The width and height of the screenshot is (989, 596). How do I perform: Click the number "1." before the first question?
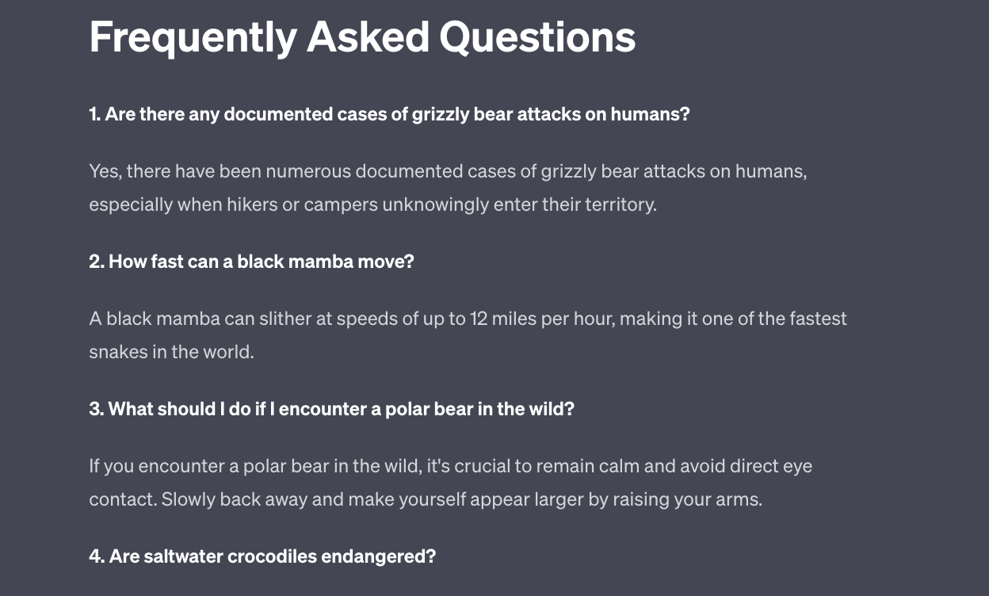(x=95, y=114)
